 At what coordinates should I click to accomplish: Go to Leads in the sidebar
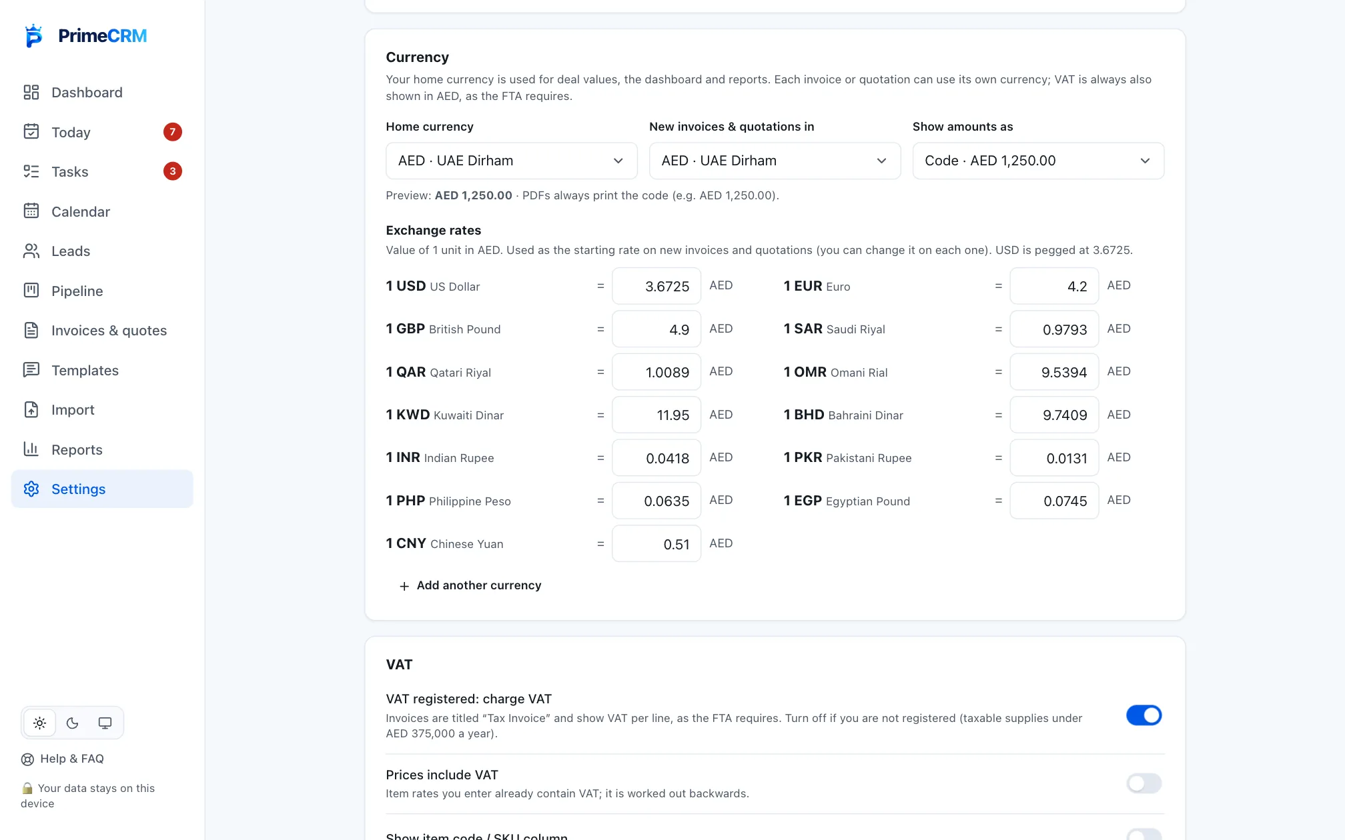[102, 251]
